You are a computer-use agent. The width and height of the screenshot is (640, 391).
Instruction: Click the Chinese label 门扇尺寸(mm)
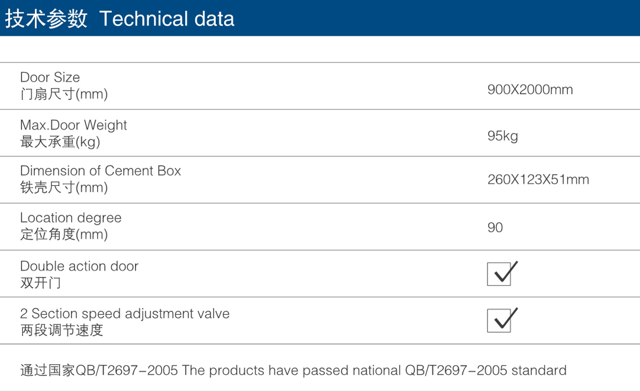(x=64, y=94)
